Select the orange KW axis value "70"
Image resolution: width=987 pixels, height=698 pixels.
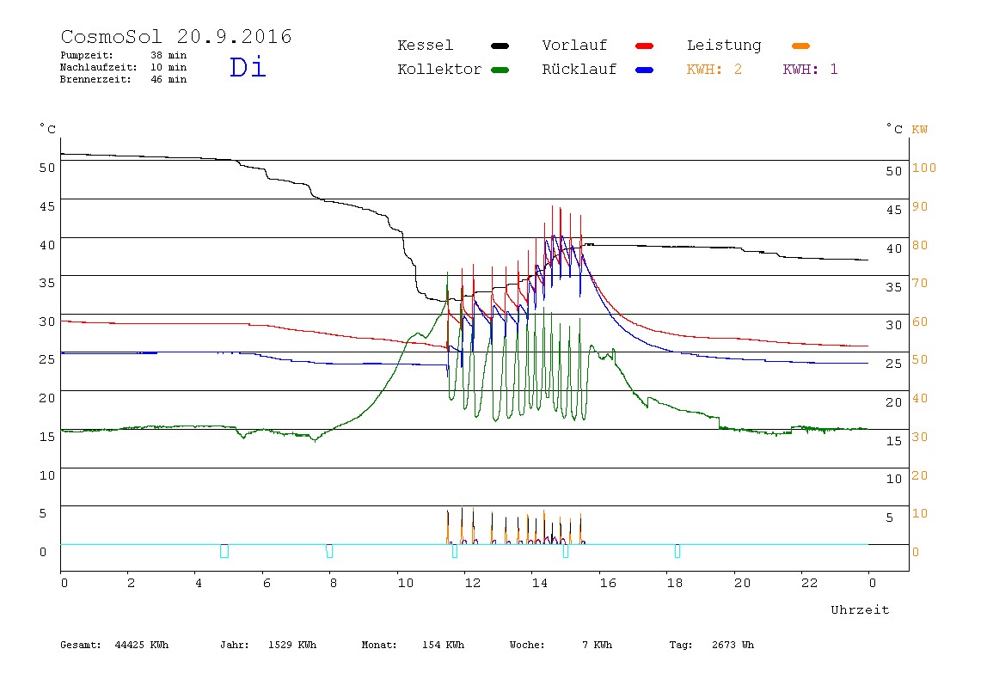[x=920, y=283]
